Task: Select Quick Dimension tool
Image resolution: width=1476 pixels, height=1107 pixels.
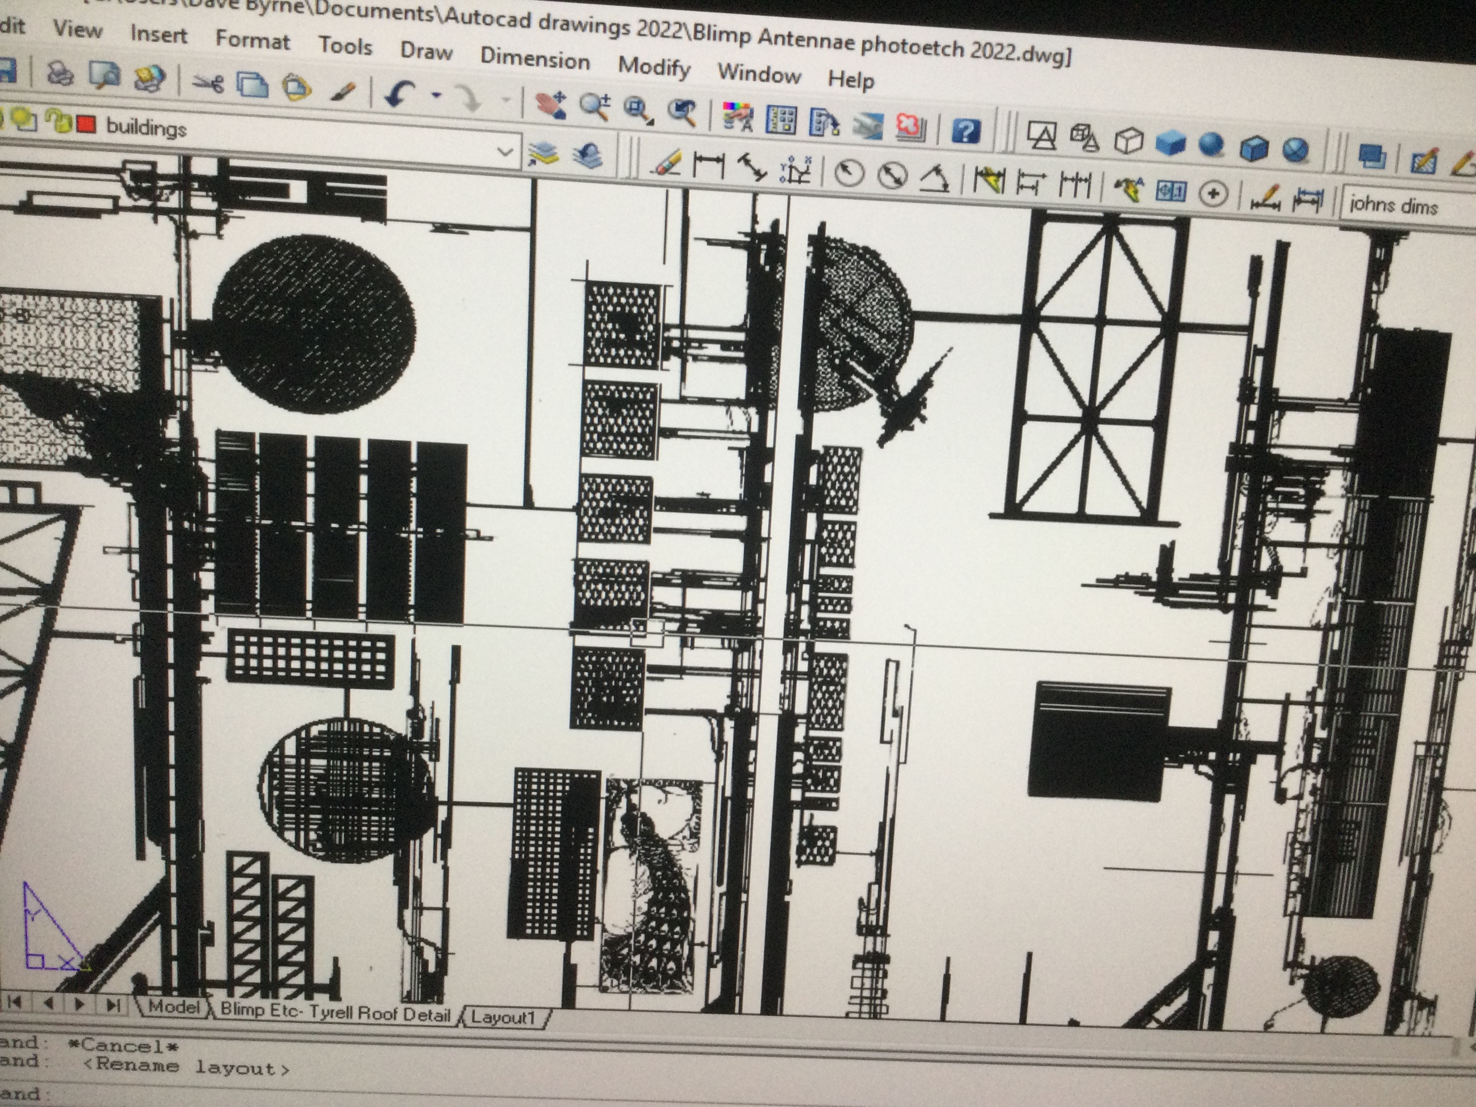Action: (x=989, y=181)
